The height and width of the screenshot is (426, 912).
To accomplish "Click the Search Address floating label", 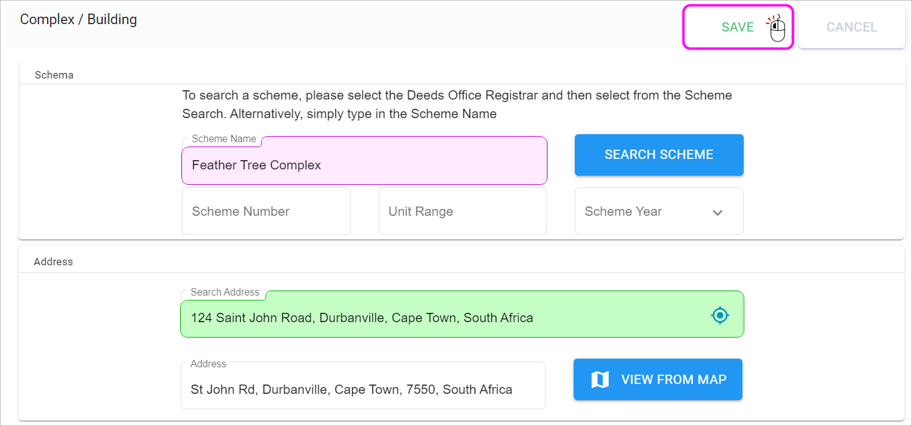I will click(x=225, y=292).
